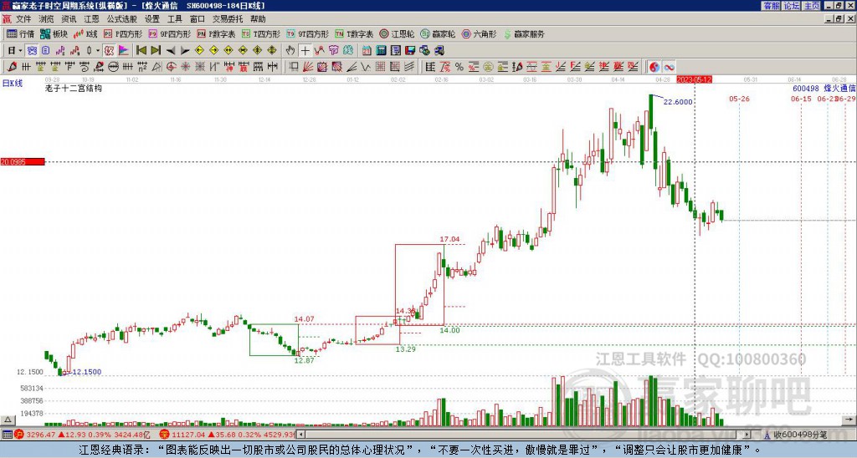Open the 9P四方形 tool
Image resolution: width=857 pixels, height=458 pixels.
[169, 33]
